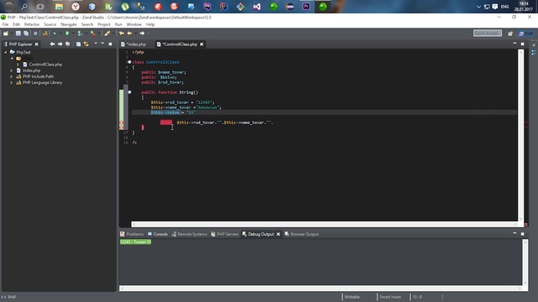
Task: Close the ControllClass.php editor tab
Action: 202,44
